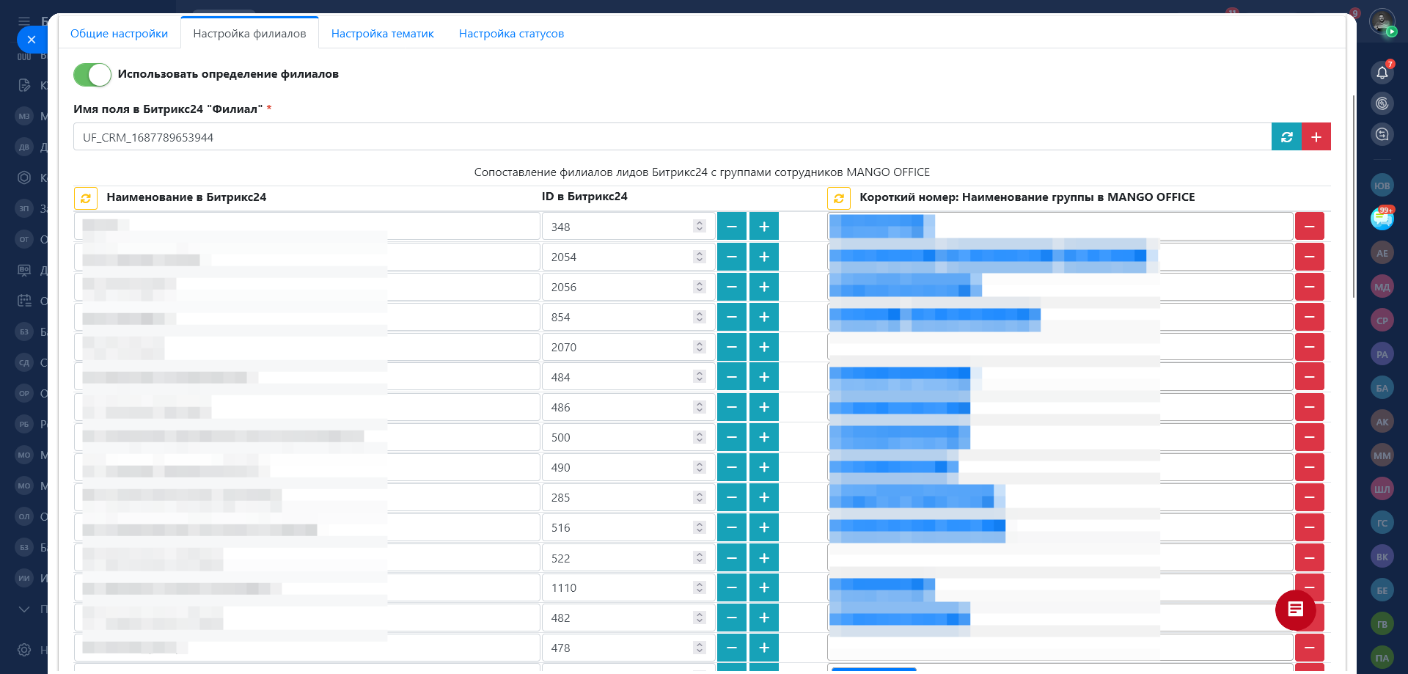This screenshot has width=1408, height=674.
Task: Open MANGO OFFICE group dropdown for row 478
Action: point(1060,648)
